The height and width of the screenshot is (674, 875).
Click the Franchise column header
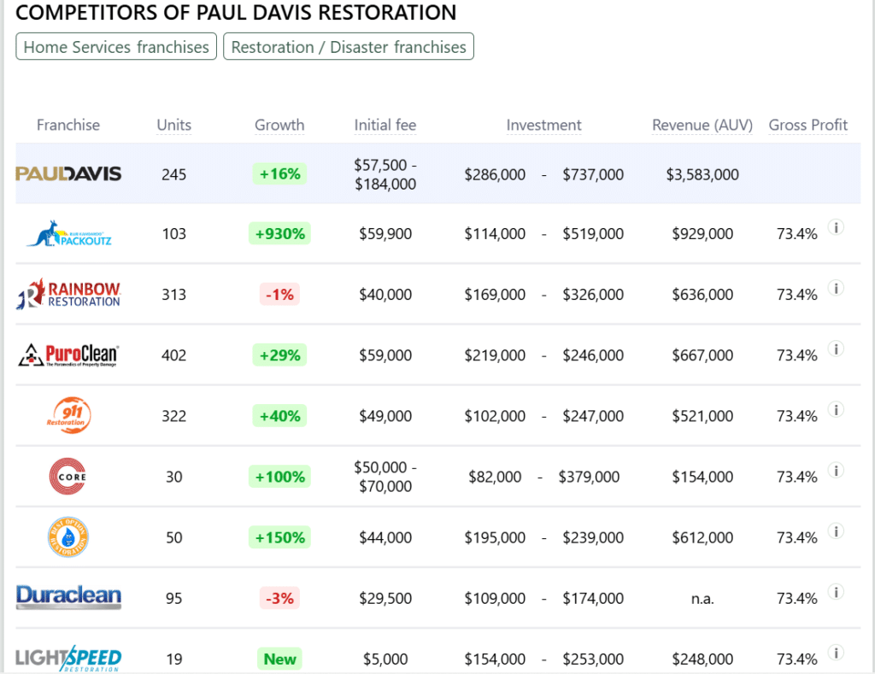68,125
